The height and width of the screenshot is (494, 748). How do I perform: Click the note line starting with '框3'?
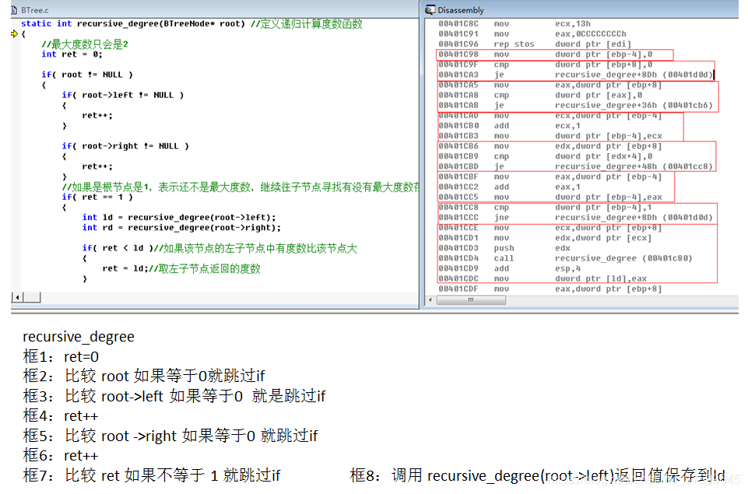click(174, 396)
